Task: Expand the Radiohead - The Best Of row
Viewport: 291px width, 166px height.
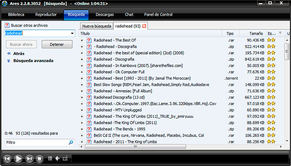Action: 82,40
